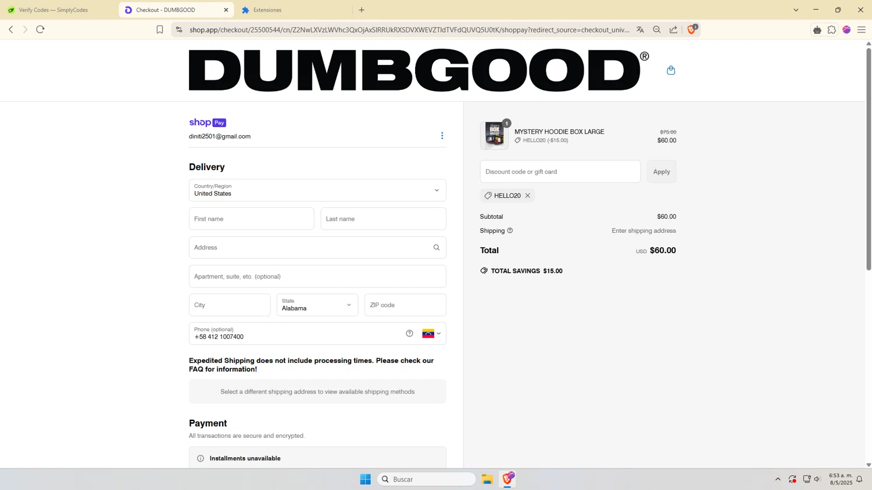Open the extensions puzzle icon
Screen dimensions: 872x490
[x=832, y=30]
